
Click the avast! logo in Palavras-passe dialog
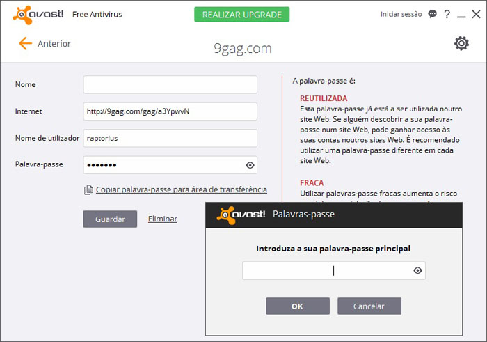pyautogui.click(x=241, y=215)
